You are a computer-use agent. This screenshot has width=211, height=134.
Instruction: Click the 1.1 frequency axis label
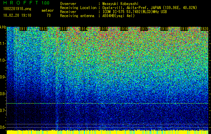(3, 44)
